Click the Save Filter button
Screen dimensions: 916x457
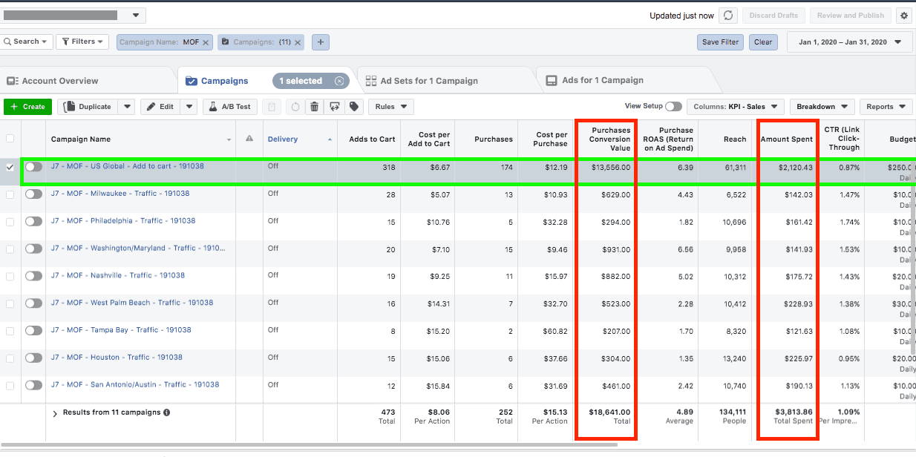[x=719, y=42]
